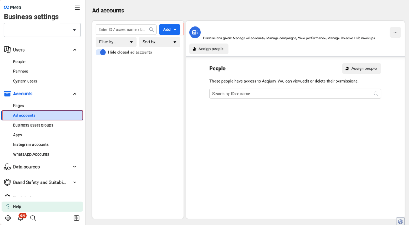
Task: Open the settings gear icon
Action: (x=8, y=218)
